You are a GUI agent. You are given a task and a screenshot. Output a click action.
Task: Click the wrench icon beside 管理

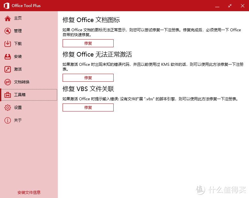[x=8, y=31]
